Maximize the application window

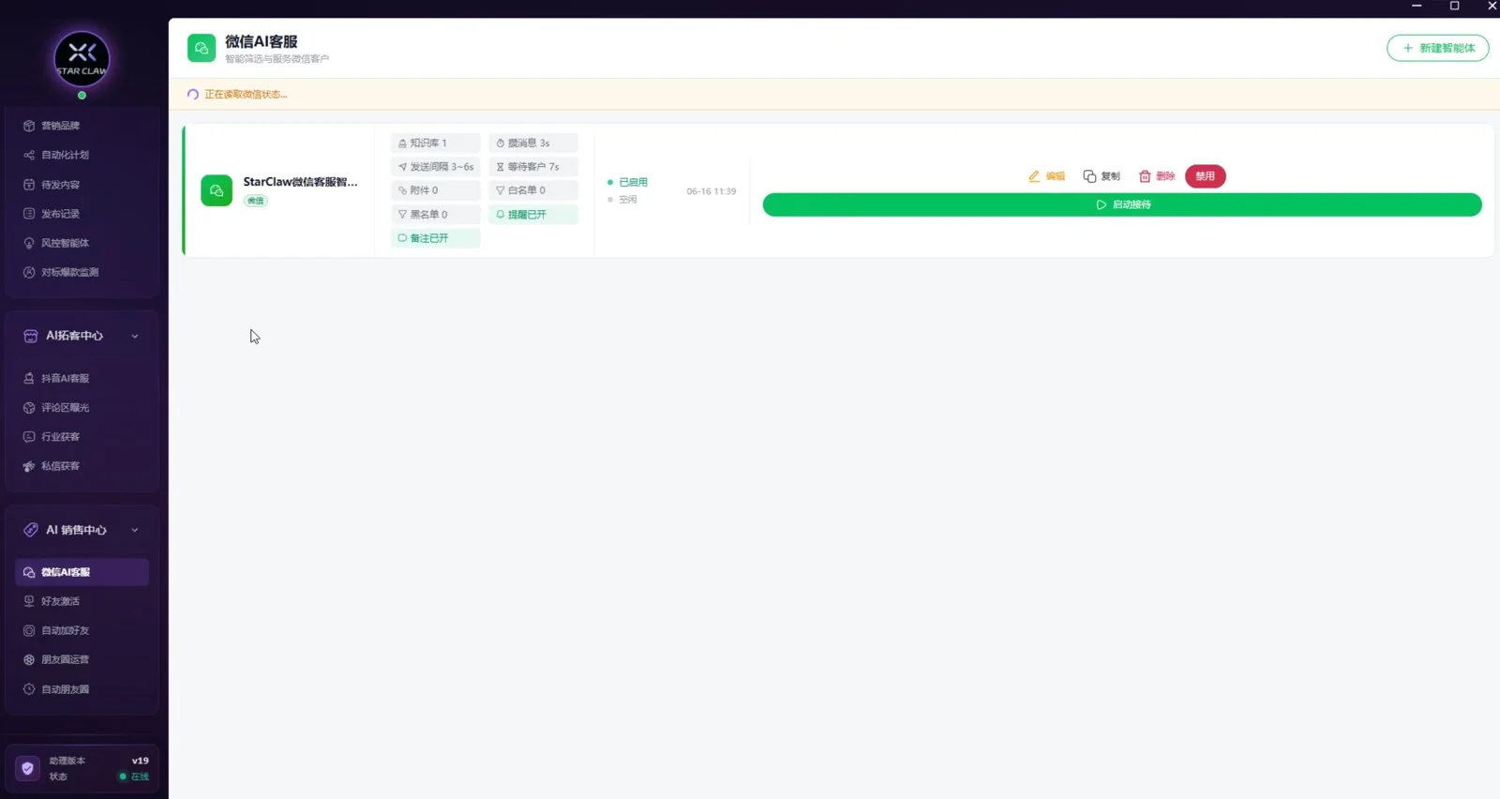1454,6
